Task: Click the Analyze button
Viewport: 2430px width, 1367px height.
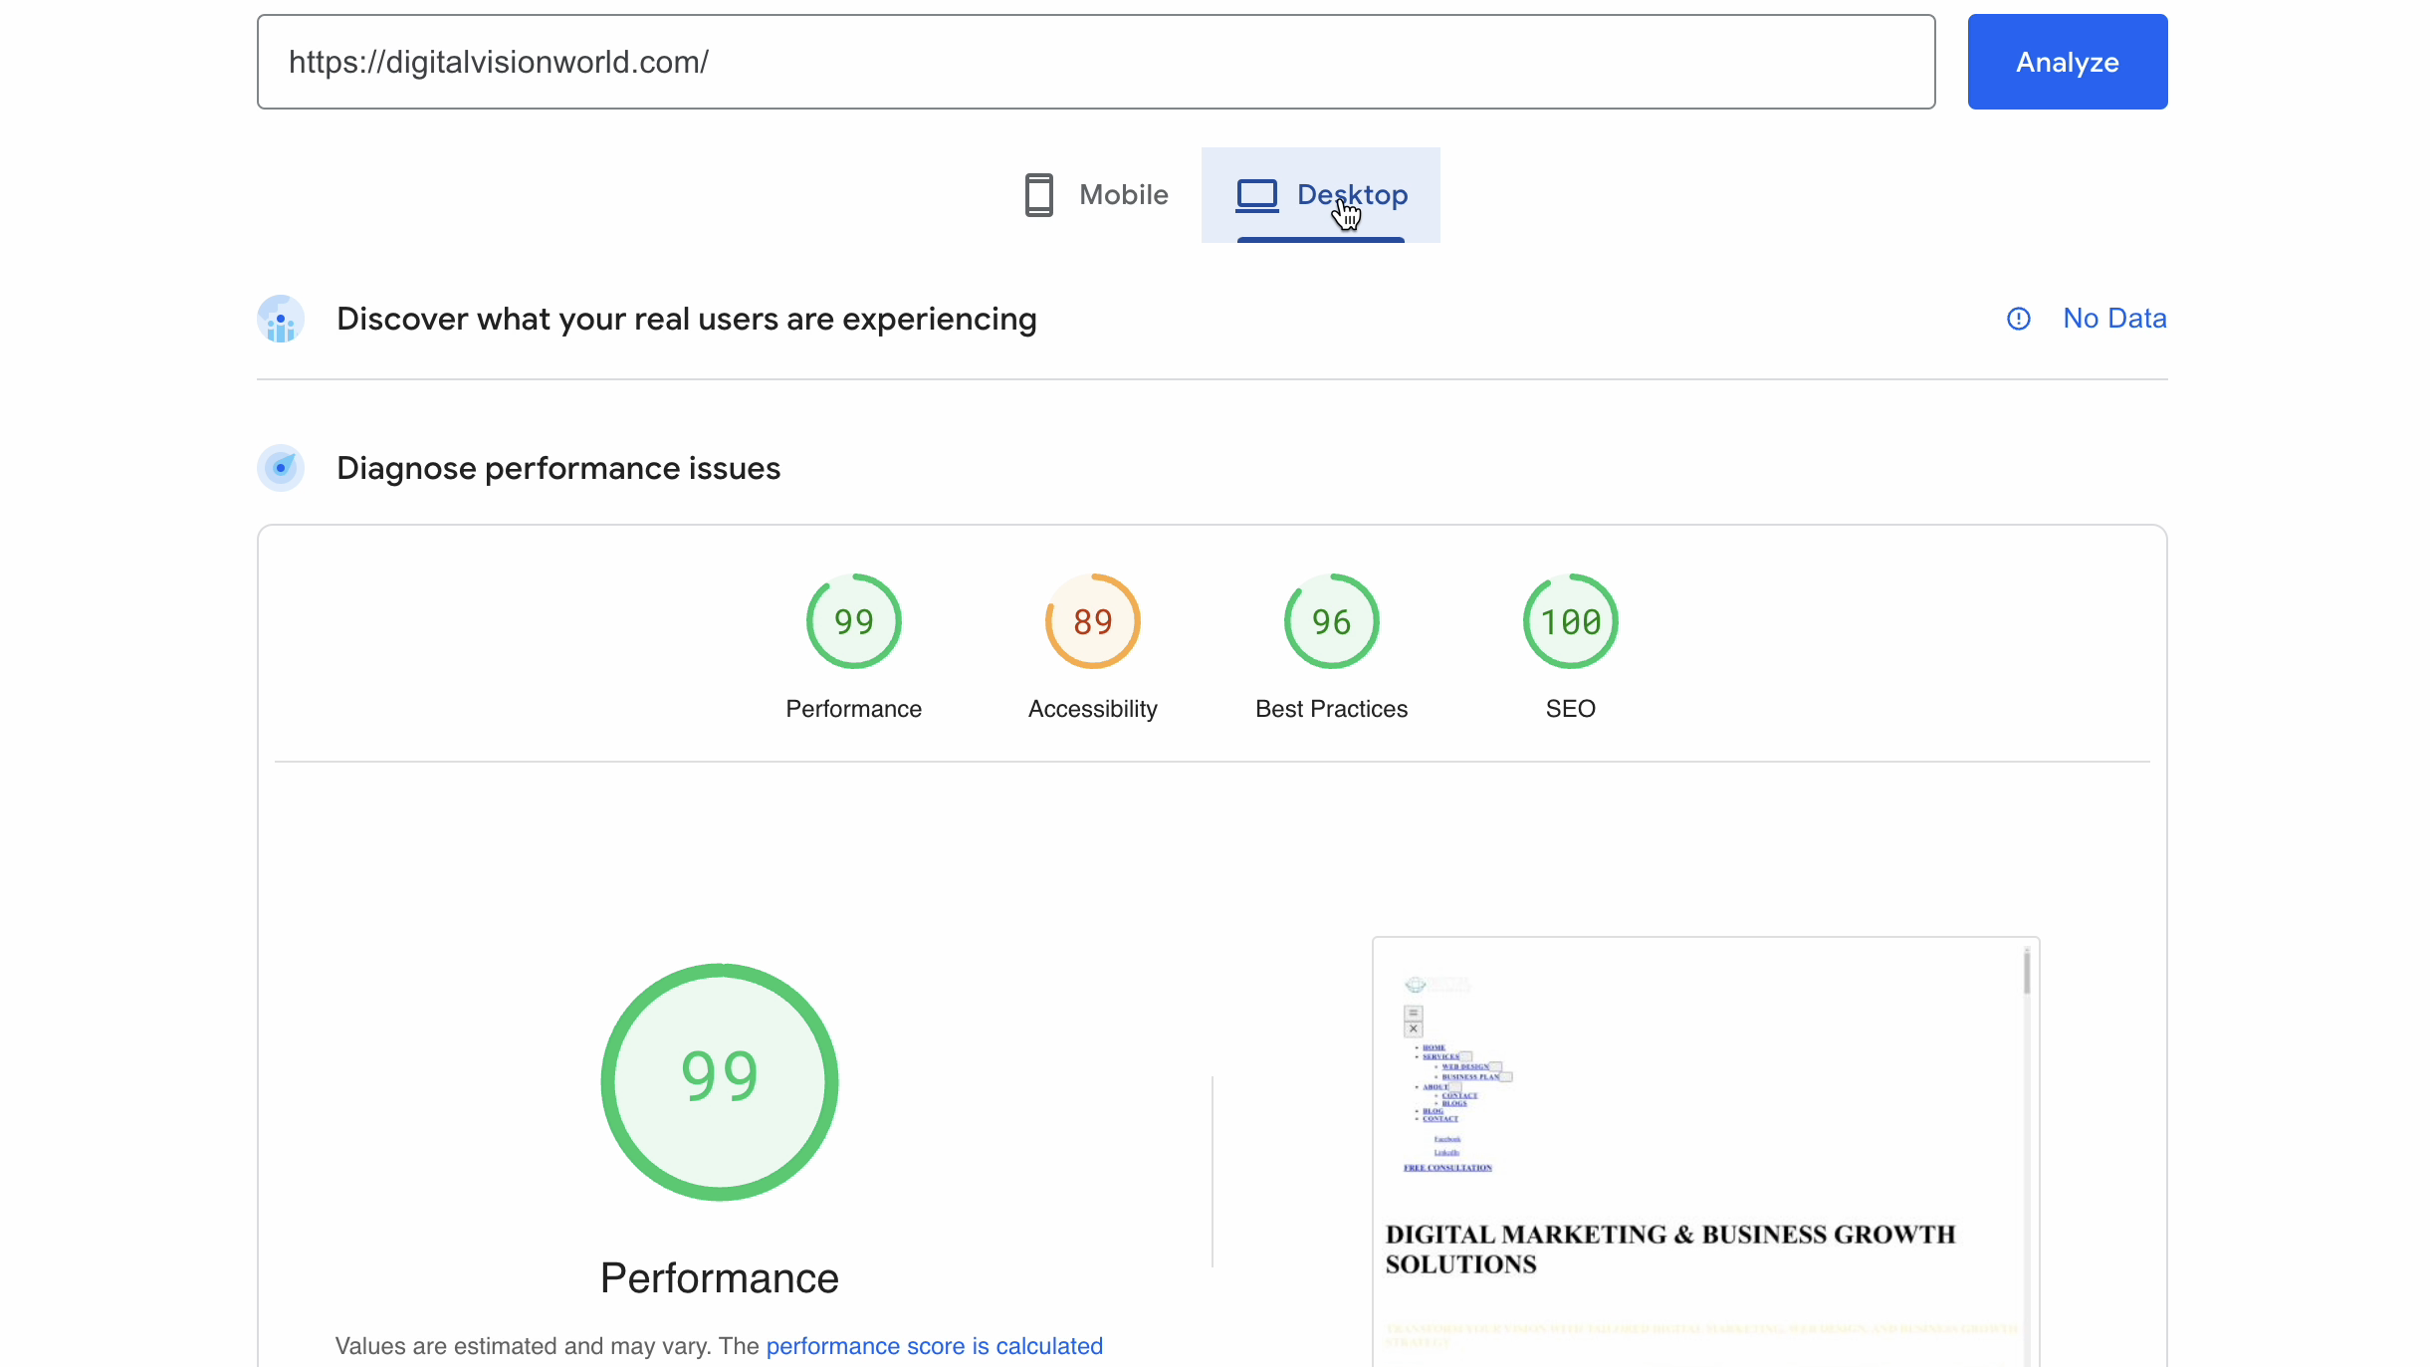Action: tap(2067, 62)
